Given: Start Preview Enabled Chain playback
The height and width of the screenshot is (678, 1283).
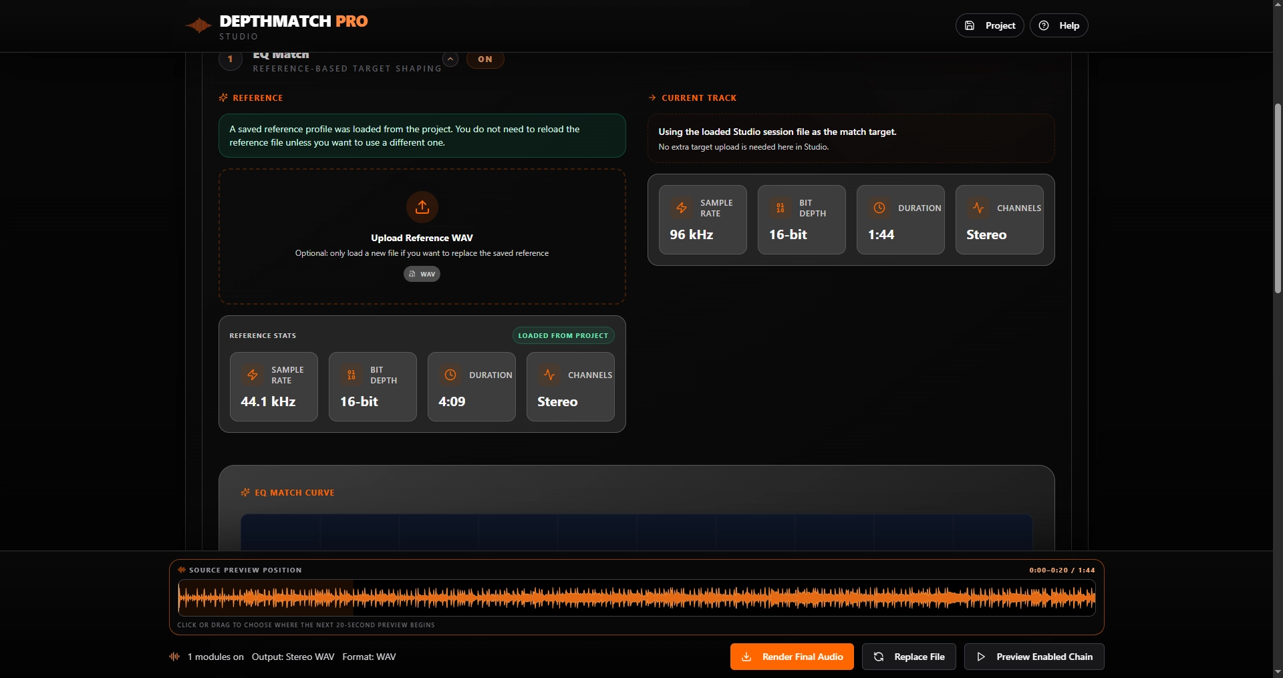Looking at the screenshot, I should coord(1034,657).
